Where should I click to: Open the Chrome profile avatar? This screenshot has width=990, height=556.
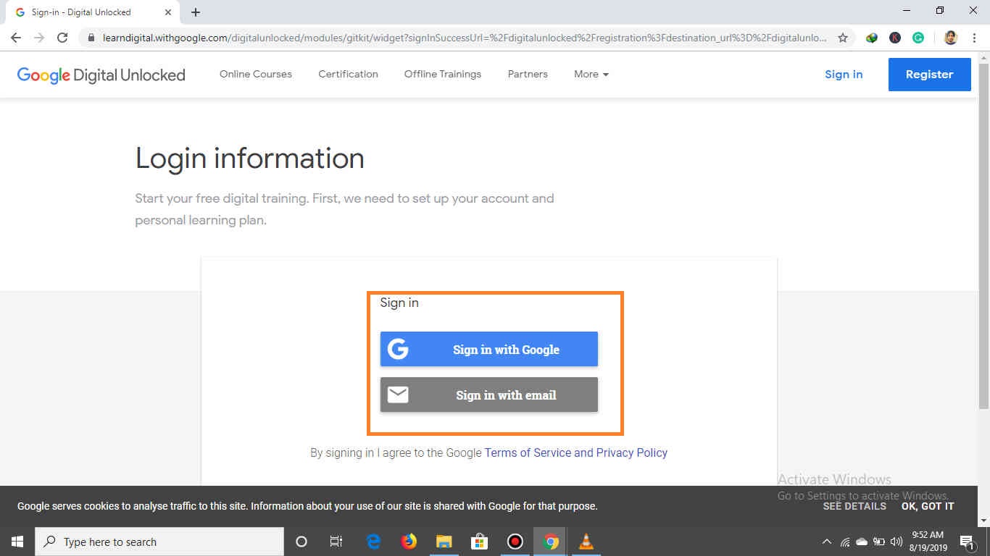(951, 38)
